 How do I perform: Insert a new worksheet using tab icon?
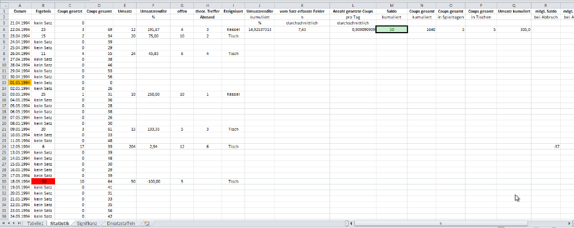(x=147, y=223)
